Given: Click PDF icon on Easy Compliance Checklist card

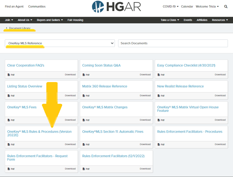Looking at the screenshot, I should point(159,75).
